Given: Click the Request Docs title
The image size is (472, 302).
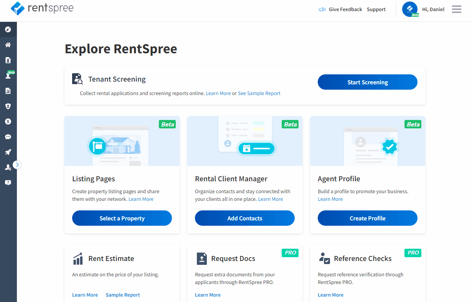Looking at the screenshot, I should pyautogui.click(x=233, y=259).
